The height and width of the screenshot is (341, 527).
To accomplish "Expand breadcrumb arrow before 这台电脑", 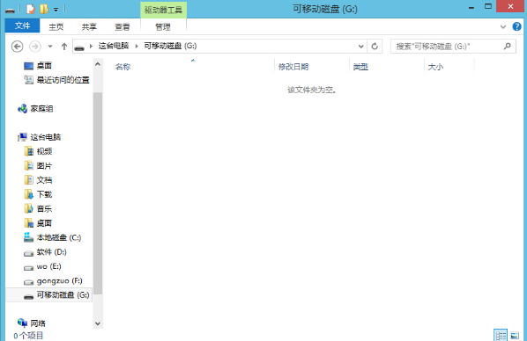I will (x=91, y=47).
